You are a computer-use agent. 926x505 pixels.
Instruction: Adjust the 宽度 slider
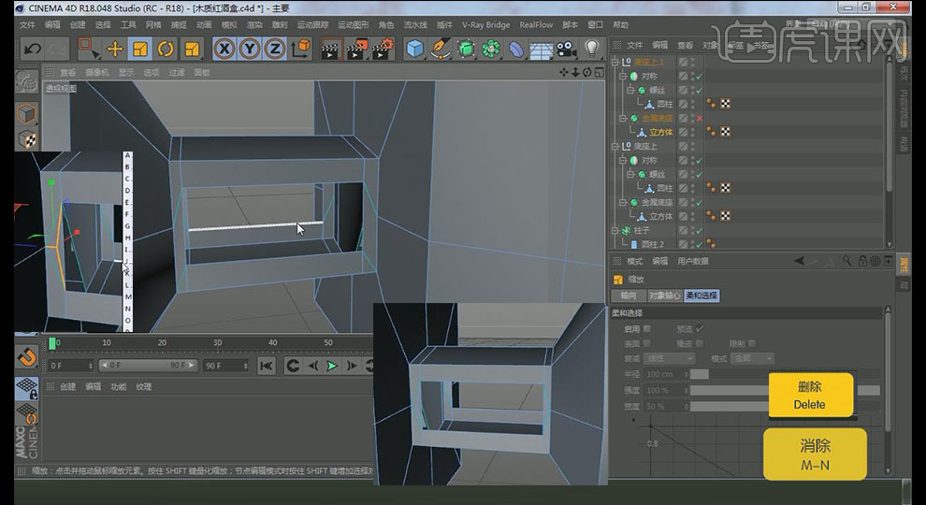[x=785, y=407]
